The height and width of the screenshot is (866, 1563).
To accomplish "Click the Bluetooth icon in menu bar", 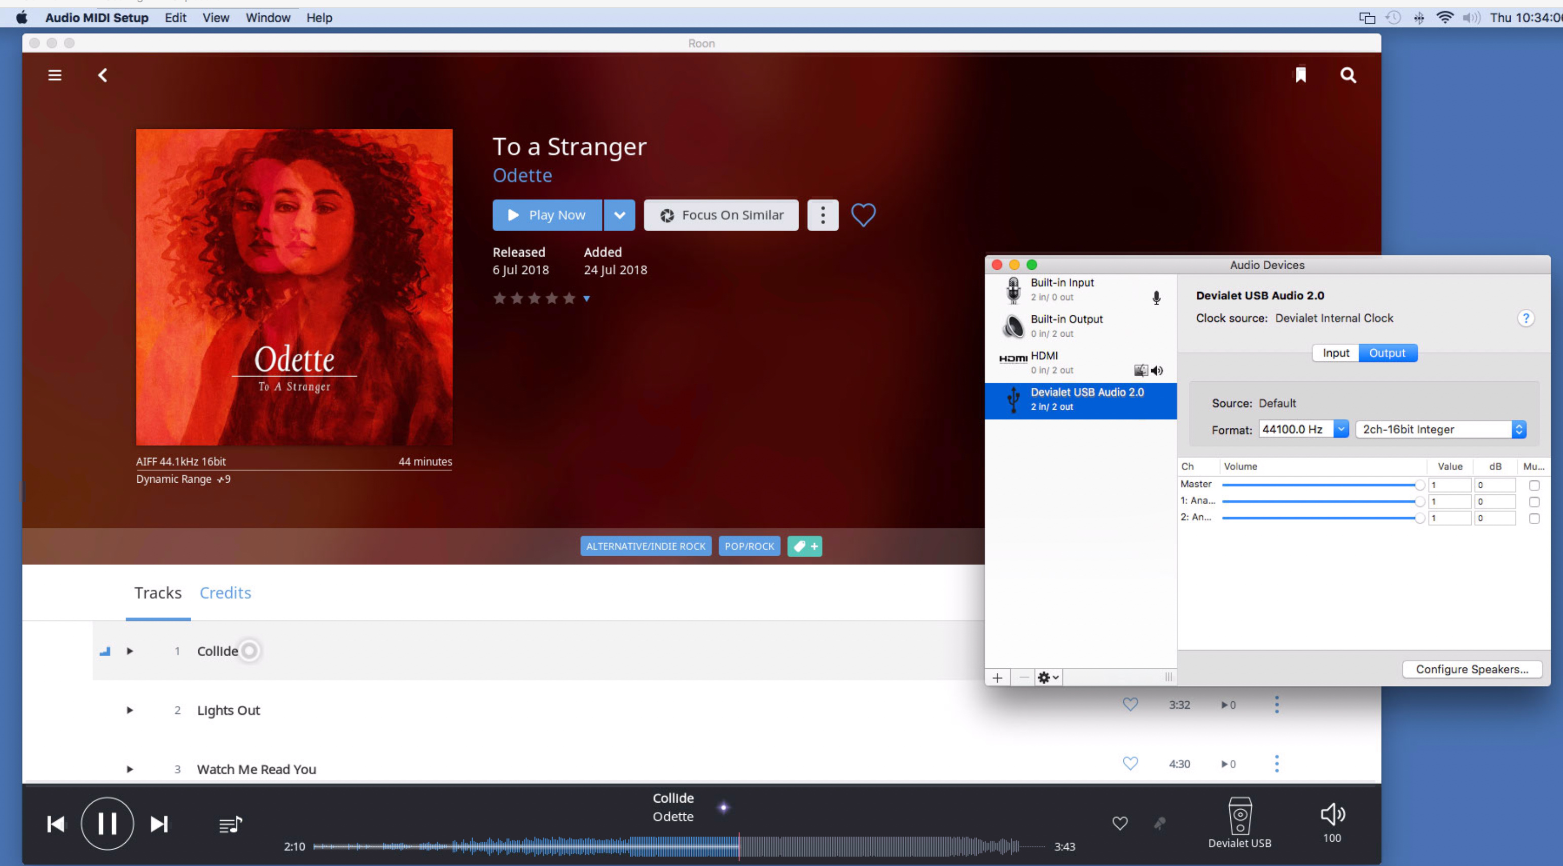I will (x=1418, y=18).
